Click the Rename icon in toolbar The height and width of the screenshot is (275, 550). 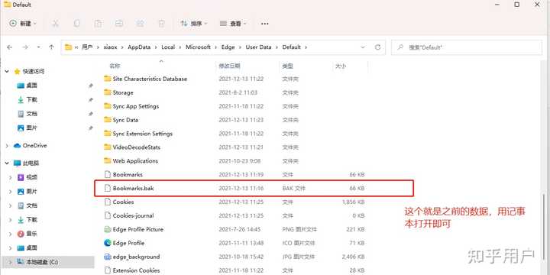point(119,24)
